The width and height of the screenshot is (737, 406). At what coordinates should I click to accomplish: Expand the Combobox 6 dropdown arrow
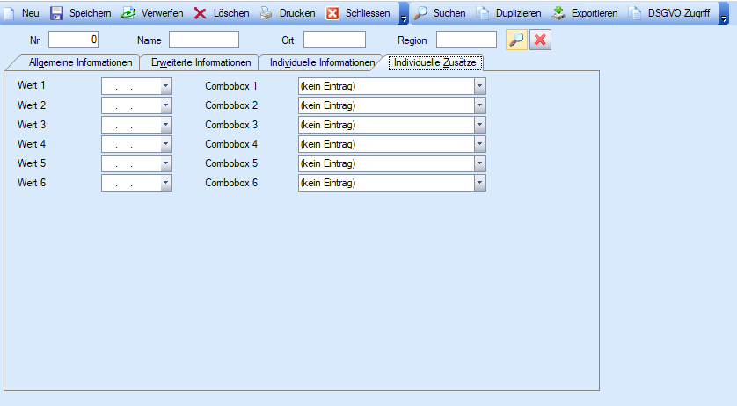(479, 182)
